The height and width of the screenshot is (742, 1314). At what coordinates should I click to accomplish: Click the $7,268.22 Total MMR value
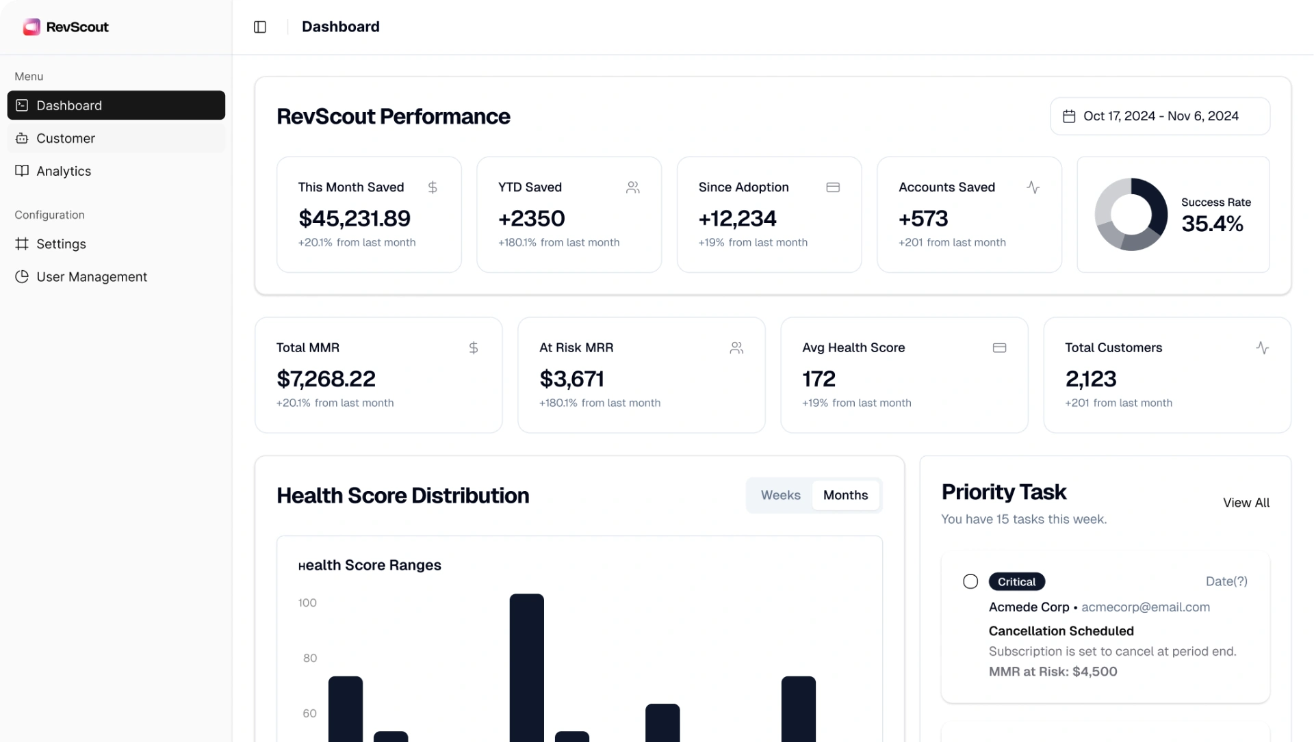tap(326, 379)
